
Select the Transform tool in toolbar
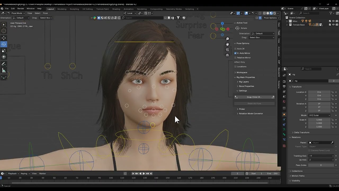[x=4, y=57]
